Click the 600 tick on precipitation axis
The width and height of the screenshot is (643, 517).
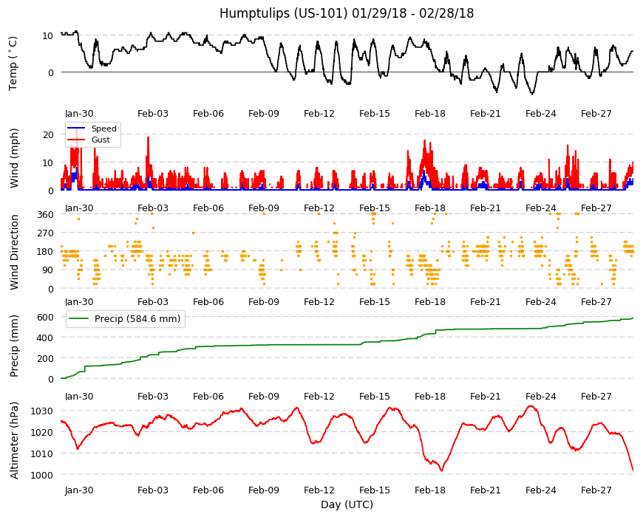[x=45, y=317]
